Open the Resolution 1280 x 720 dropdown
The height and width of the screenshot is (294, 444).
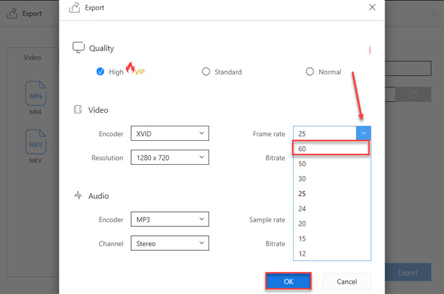169,157
